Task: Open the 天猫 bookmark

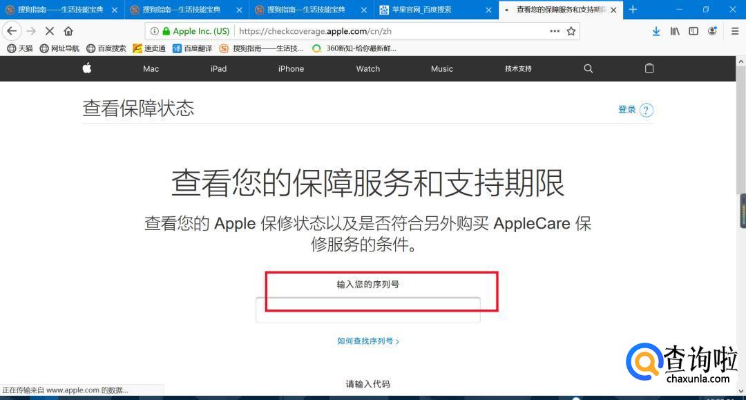Action: pos(20,48)
